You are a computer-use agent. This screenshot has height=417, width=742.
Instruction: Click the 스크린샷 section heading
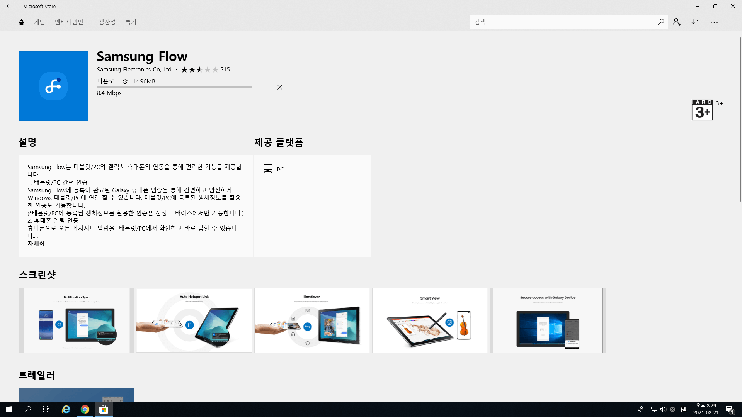click(37, 275)
